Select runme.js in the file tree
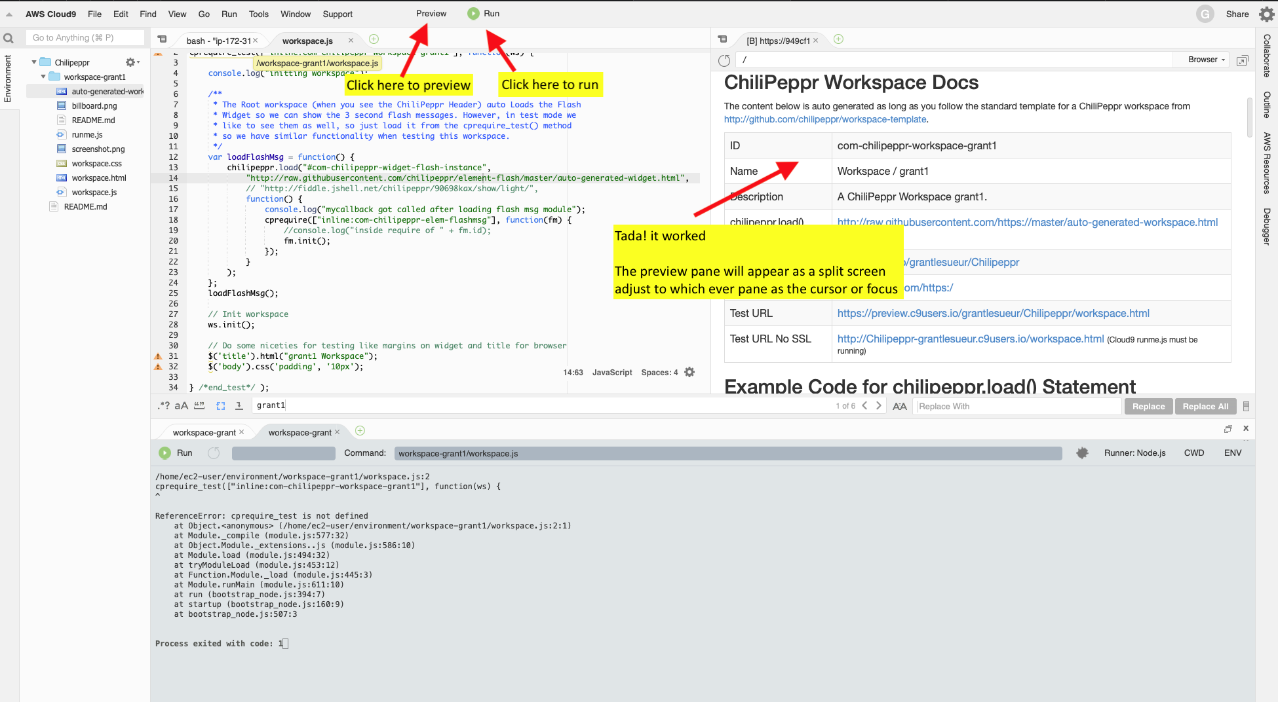 point(87,134)
